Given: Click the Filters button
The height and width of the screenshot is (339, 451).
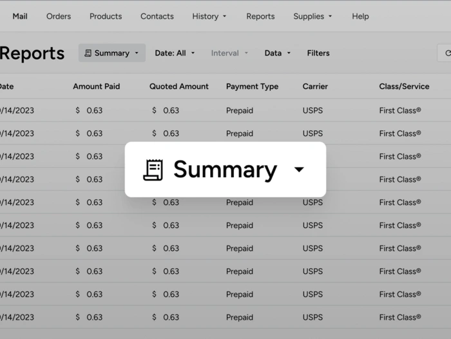Looking at the screenshot, I should coord(318,53).
